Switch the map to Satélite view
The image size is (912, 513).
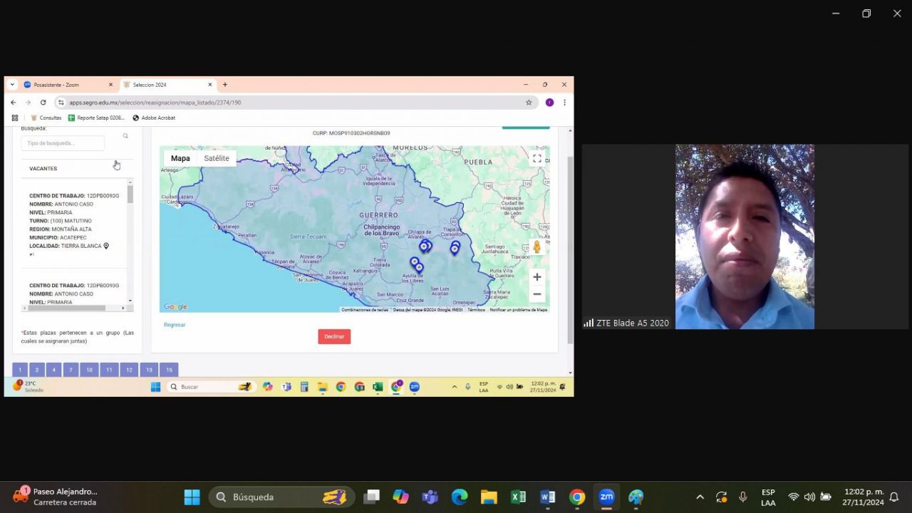point(217,158)
